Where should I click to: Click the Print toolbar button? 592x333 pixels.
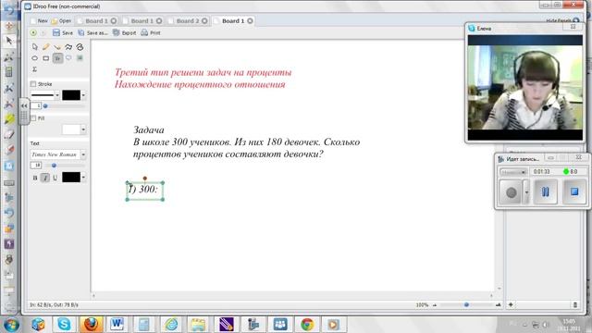151,33
